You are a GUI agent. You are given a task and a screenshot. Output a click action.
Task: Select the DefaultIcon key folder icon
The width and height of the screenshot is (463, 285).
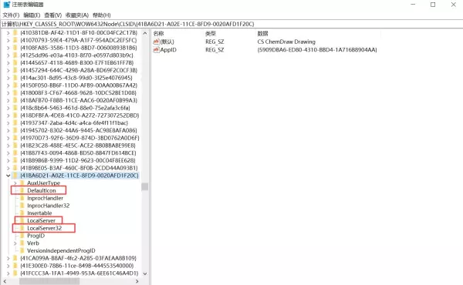(22, 190)
